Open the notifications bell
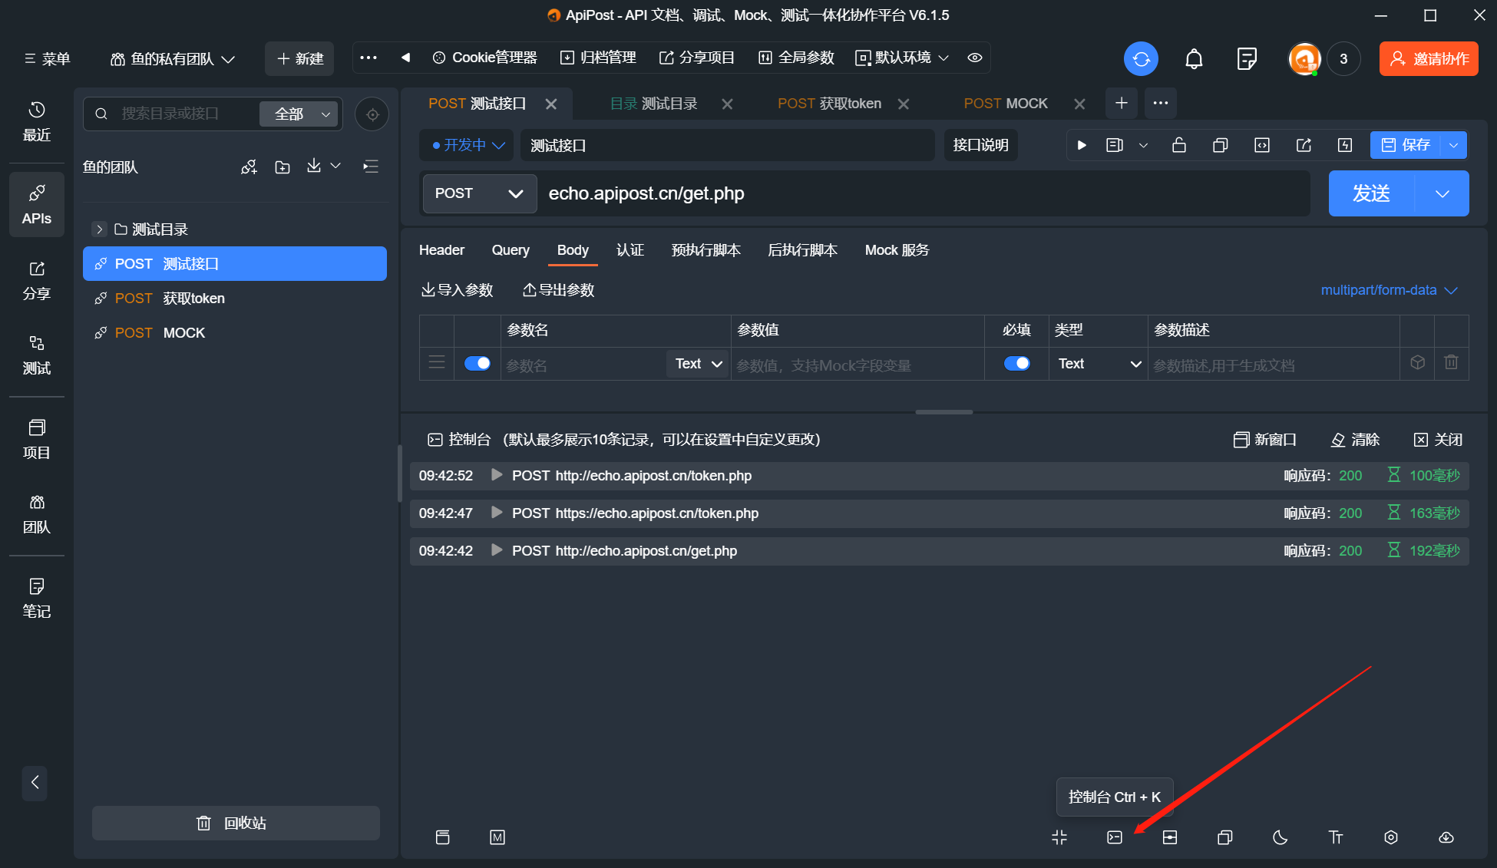Image resolution: width=1497 pixels, height=868 pixels. pyautogui.click(x=1194, y=59)
